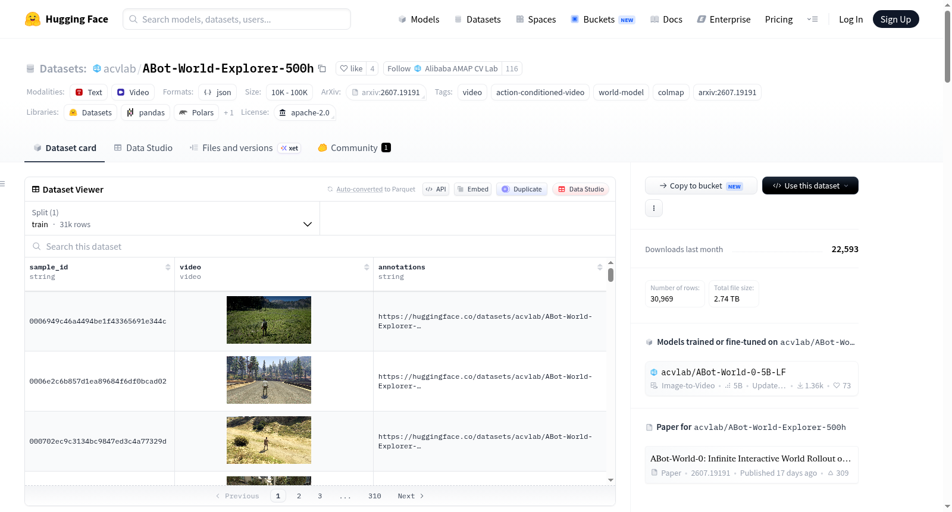Screen dimensions: 952x512
Task: Click the Search this dataset field
Action: 320,246
